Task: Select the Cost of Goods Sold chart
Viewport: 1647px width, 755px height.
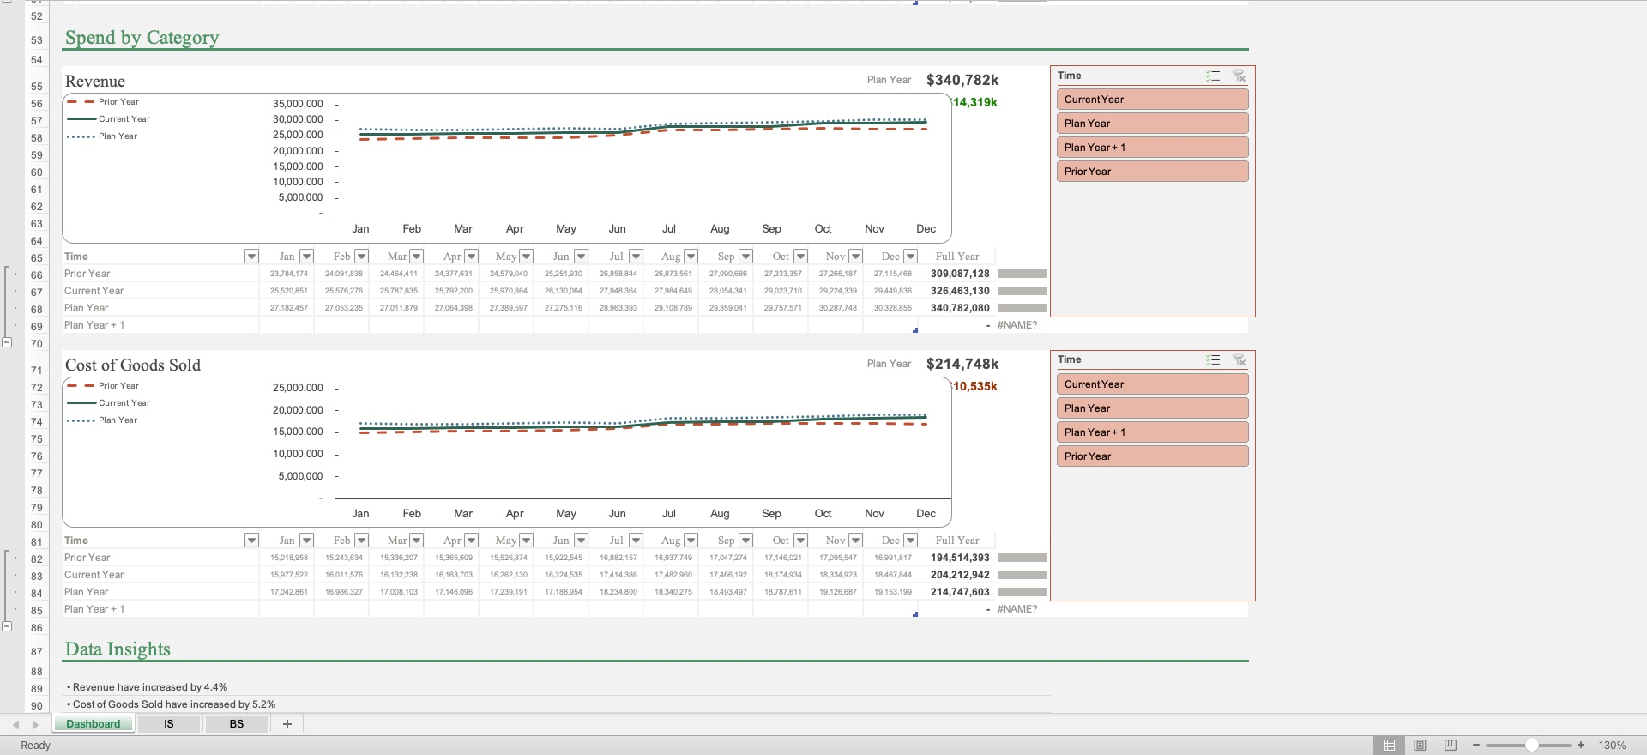Action: (507, 452)
